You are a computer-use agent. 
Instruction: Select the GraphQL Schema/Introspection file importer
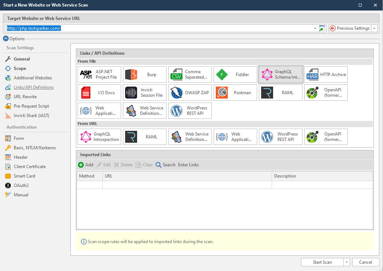point(280,74)
